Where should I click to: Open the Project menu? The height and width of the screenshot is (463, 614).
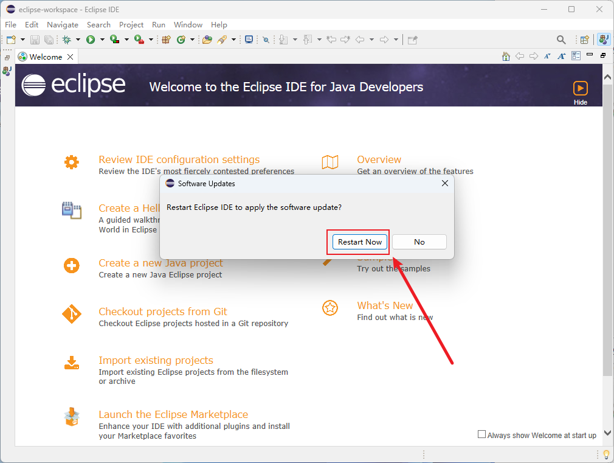131,25
